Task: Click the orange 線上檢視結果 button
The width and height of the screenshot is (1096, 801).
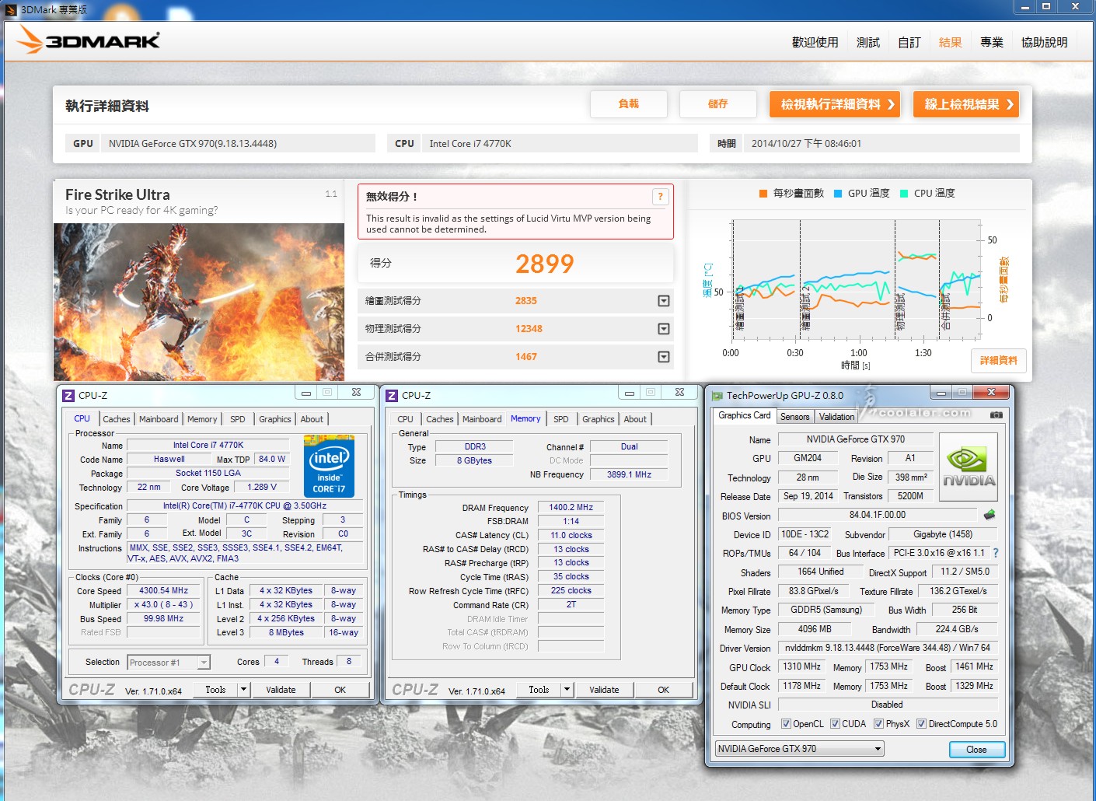Action: [x=966, y=104]
